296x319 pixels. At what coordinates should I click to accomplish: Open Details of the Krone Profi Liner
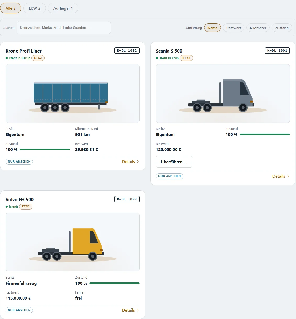click(130, 161)
